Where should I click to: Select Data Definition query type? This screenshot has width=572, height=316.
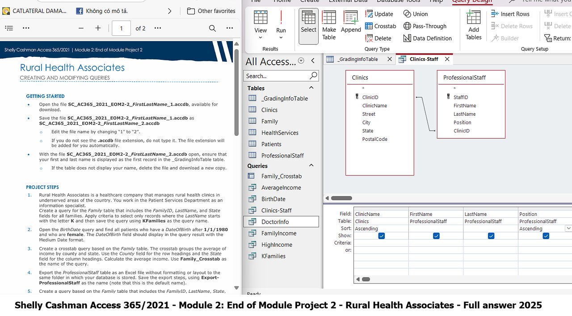click(x=427, y=38)
